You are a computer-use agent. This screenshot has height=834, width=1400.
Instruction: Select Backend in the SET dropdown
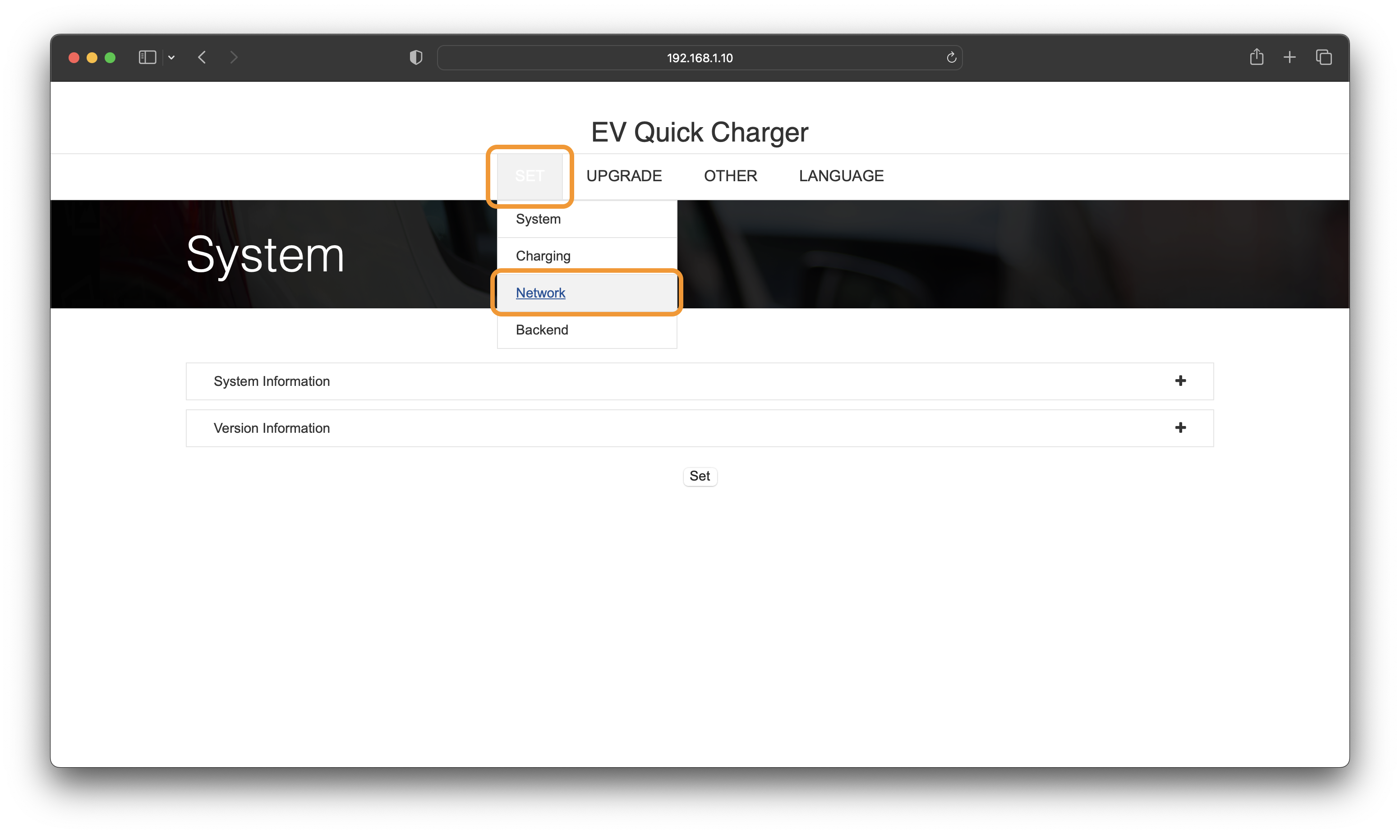pos(542,330)
